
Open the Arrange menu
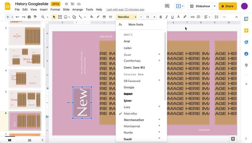point(78,9)
